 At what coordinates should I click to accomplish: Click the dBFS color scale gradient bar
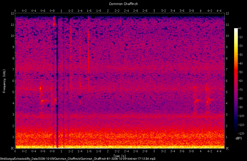coord(236,81)
